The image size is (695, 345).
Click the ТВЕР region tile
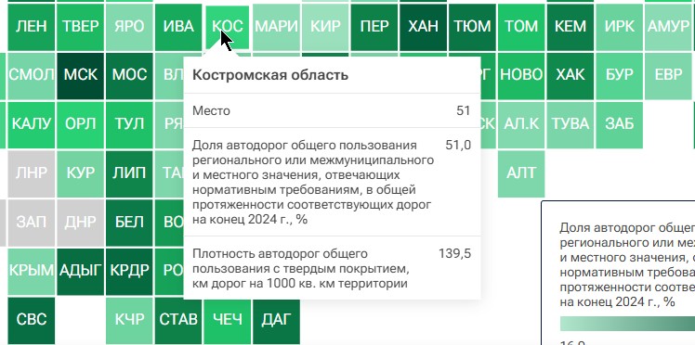coord(80,27)
